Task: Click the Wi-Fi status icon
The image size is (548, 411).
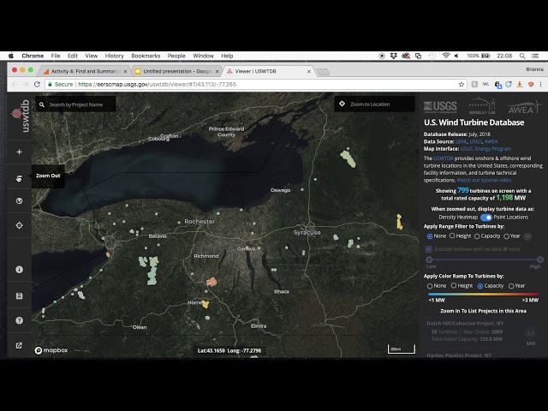Action: click(x=446, y=56)
